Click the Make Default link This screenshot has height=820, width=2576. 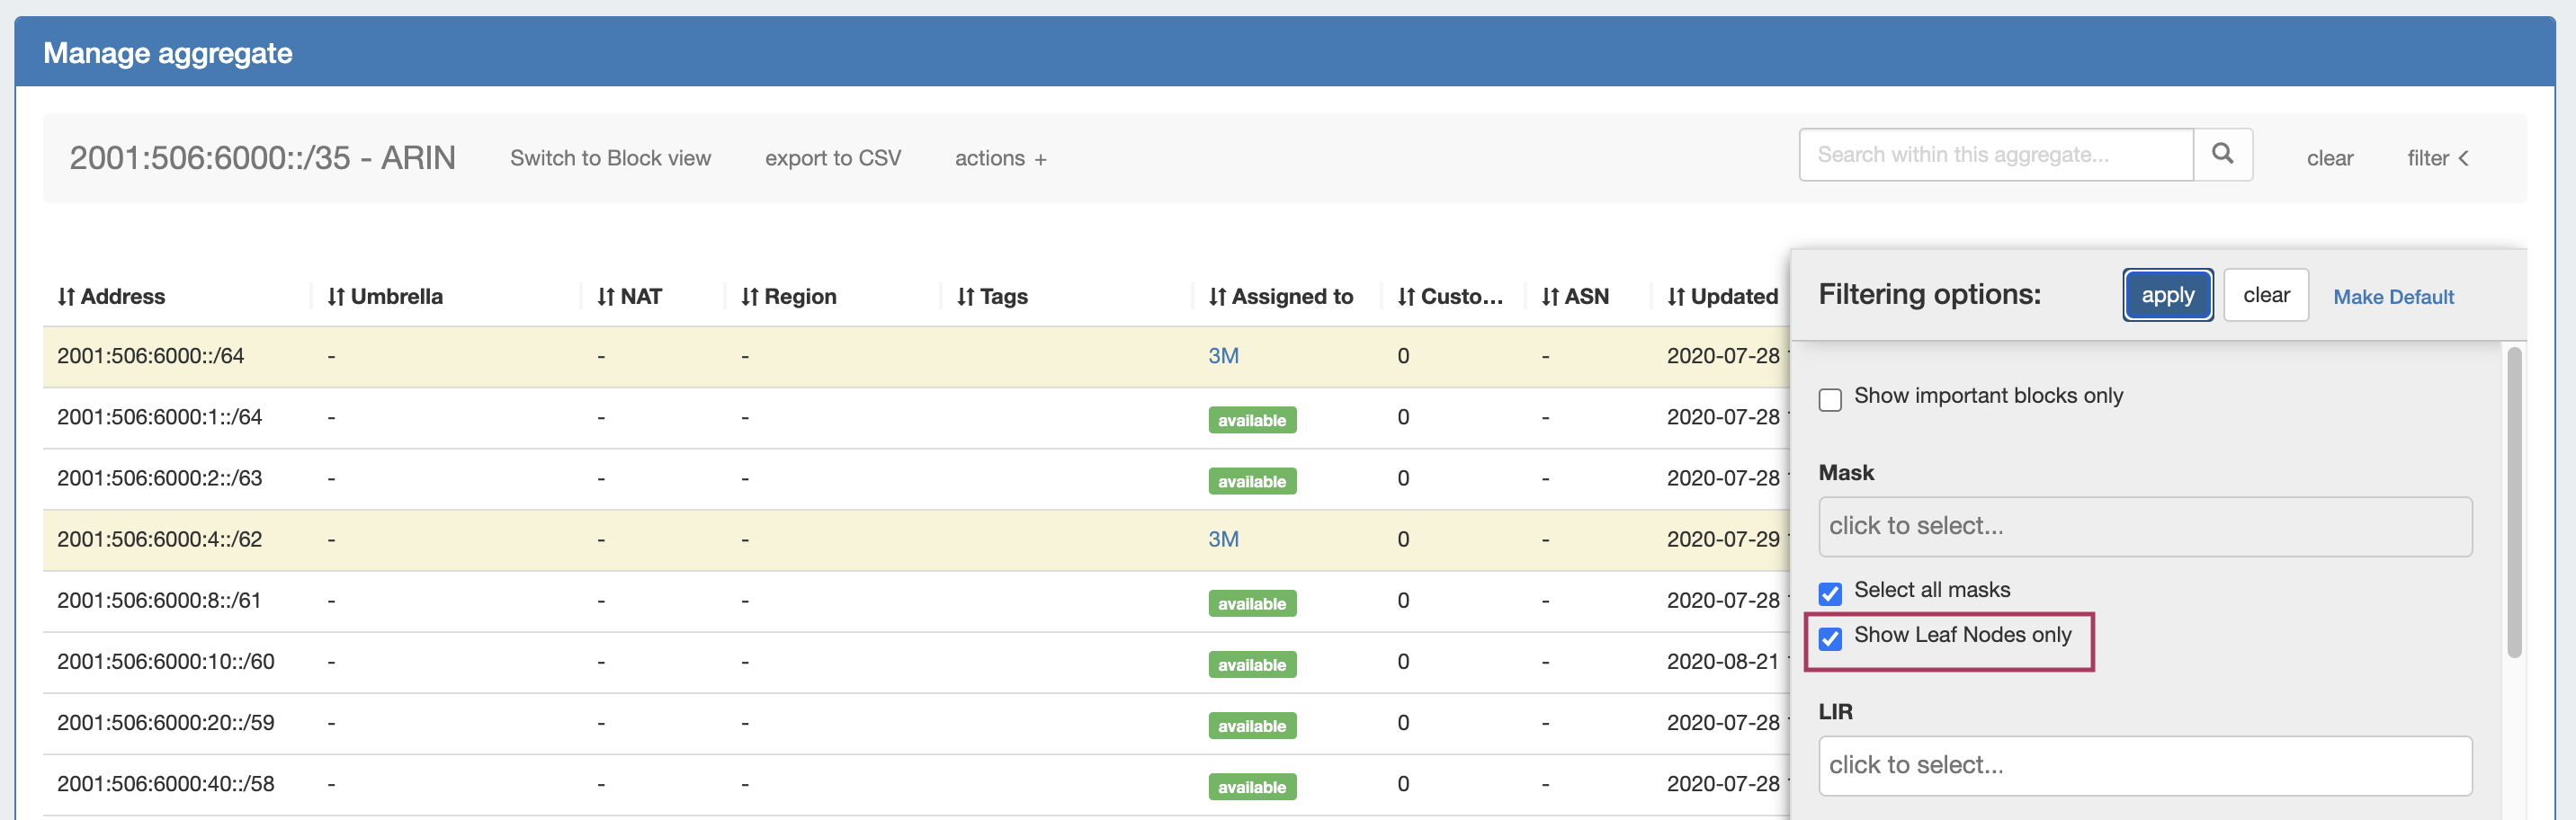pos(2392,297)
